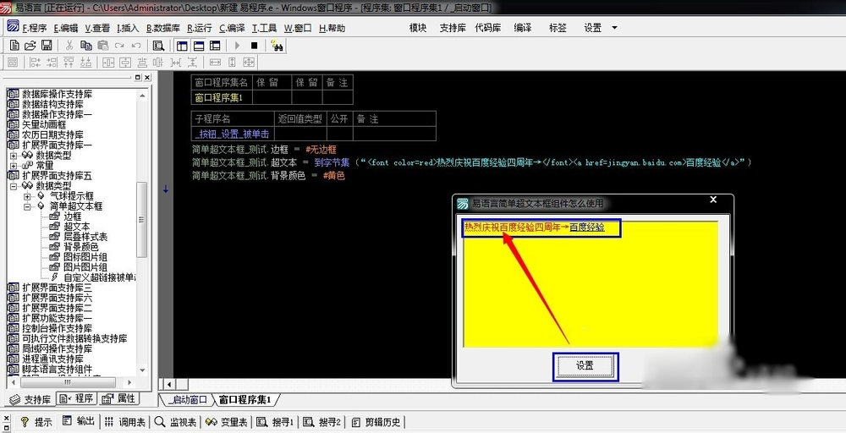Click the 百度经验 hyperlink in yellow box
Screen dimensions: 846x433
(x=587, y=227)
